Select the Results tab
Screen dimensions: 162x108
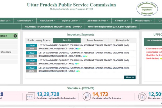tap(67, 40)
